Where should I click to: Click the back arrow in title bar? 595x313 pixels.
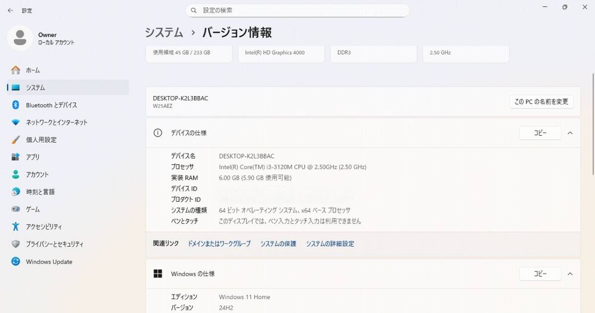pyautogui.click(x=10, y=10)
